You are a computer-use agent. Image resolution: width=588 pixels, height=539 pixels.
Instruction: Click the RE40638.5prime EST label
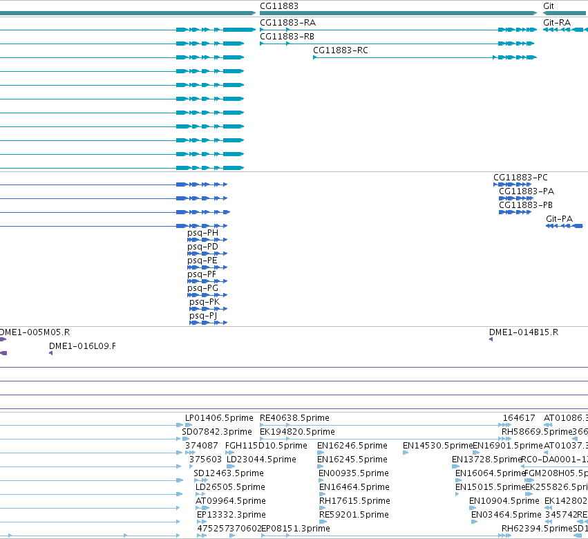click(x=294, y=418)
